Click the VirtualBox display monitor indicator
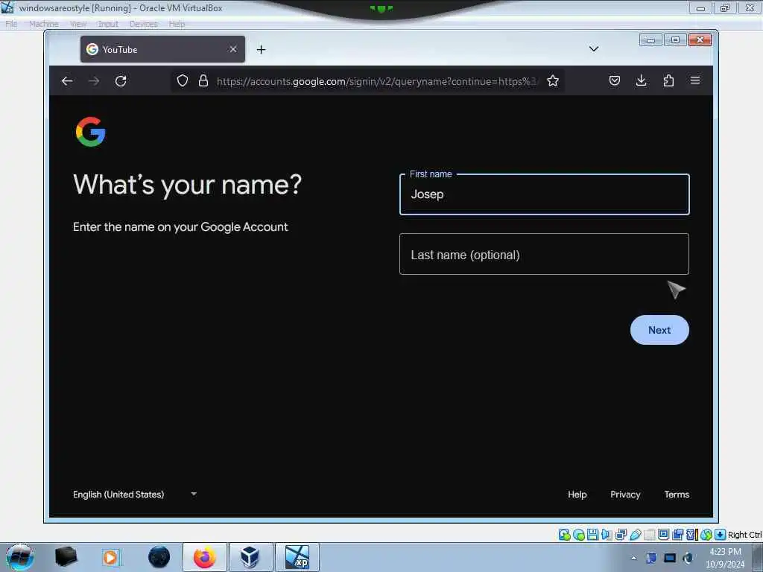This screenshot has height=572, width=763. (x=663, y=535)
